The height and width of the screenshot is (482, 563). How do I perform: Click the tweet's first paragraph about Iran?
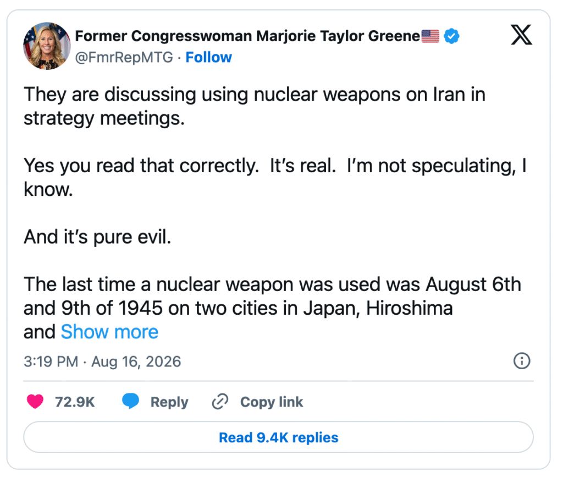pyautogui.click(x=255, y=106)
